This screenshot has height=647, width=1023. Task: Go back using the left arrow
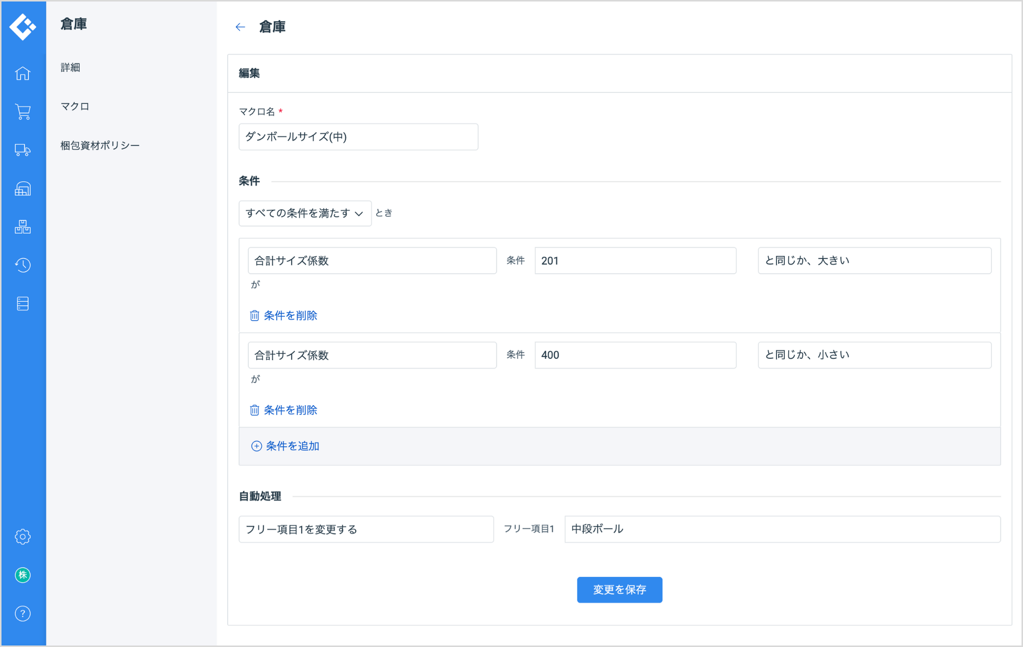240,27
